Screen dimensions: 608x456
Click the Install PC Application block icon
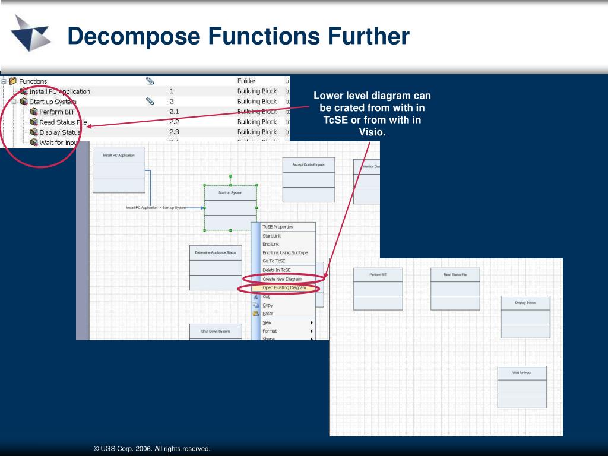pyautogui.click(x=24, y=91)
